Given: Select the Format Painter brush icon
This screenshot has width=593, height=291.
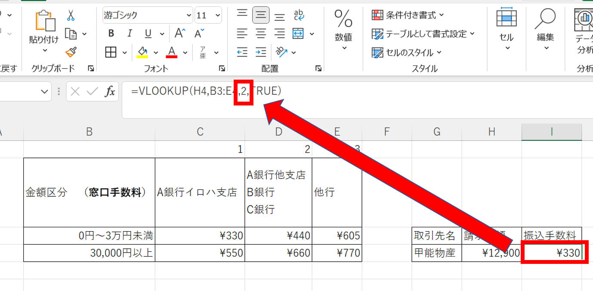Looking at the screenshot, I should [x=71, y=52].
